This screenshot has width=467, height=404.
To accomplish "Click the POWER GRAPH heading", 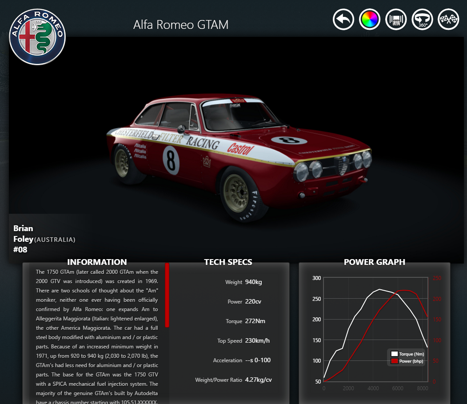I will click(x=375, y=262).
